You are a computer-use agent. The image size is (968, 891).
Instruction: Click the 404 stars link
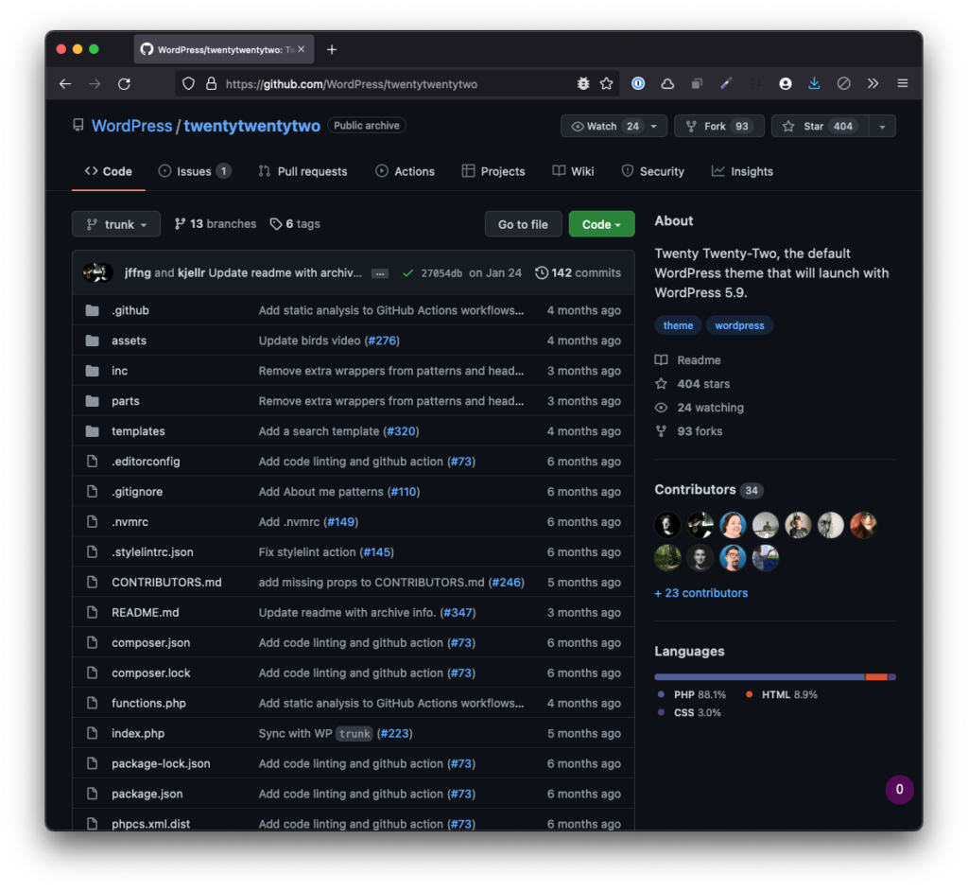point(692,384)
